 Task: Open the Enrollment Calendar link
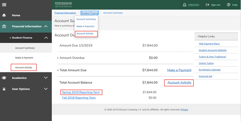(210, 70)
